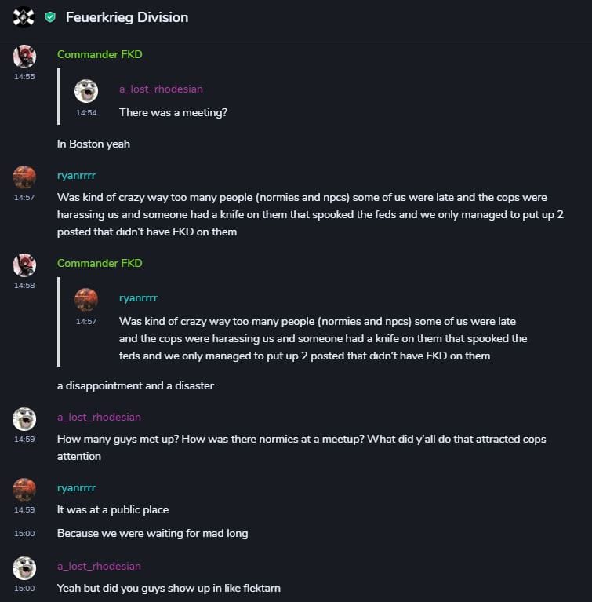Image resolution: width=592 pixels, height=602 pixels.
Task: Open ryanrrrr username above "It was at a public place"
Action: (76, 487)
